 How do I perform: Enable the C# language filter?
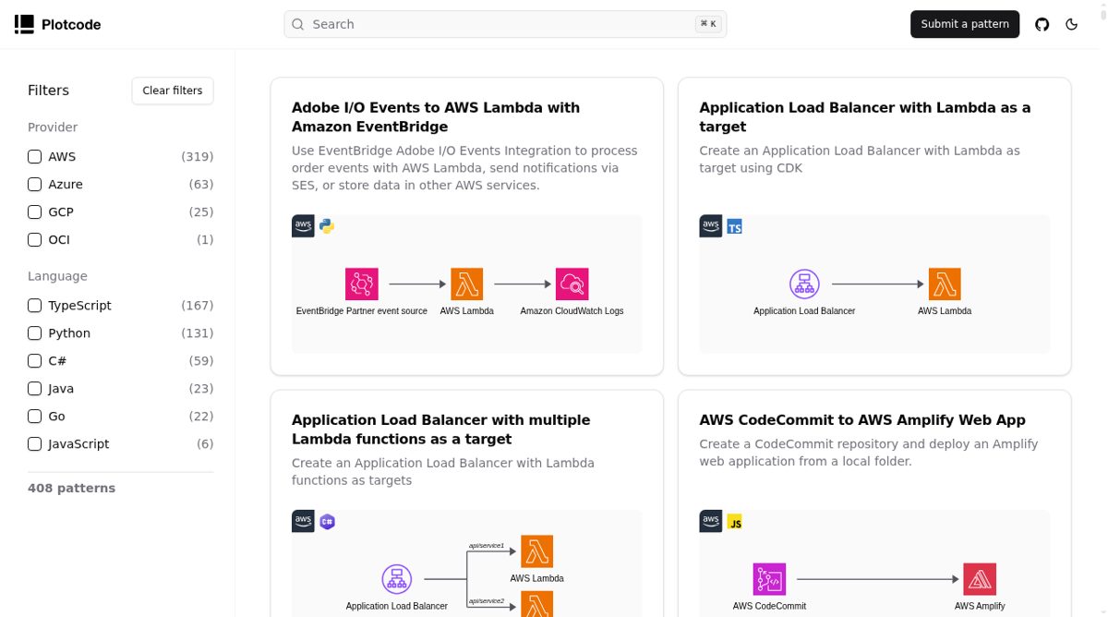click(x=35, y=361)
